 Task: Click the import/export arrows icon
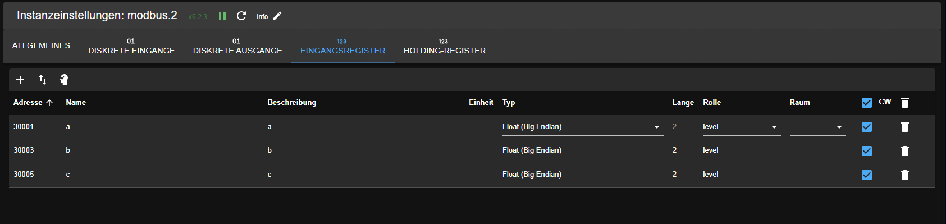click(43, 80)
